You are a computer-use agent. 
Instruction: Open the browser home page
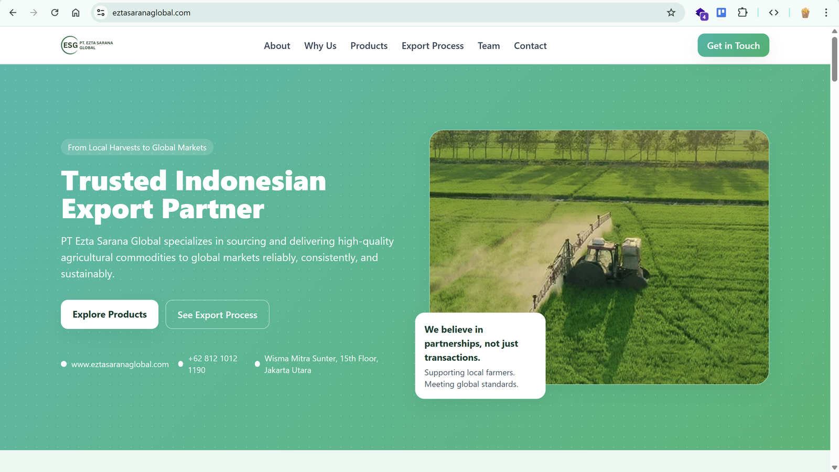76,13
